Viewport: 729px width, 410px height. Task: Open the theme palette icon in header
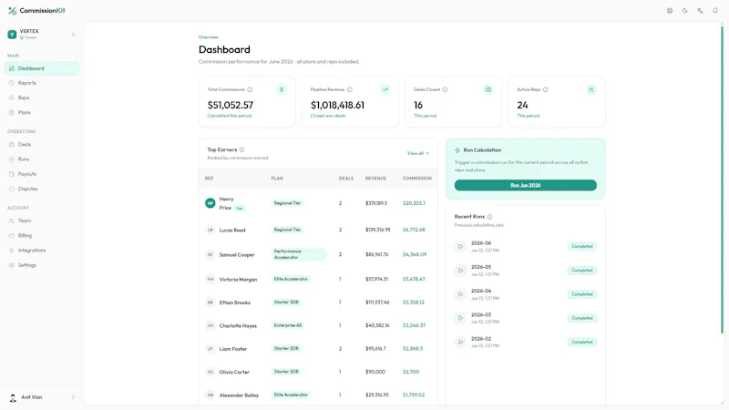pyautogui.click(x=670, y=11)
